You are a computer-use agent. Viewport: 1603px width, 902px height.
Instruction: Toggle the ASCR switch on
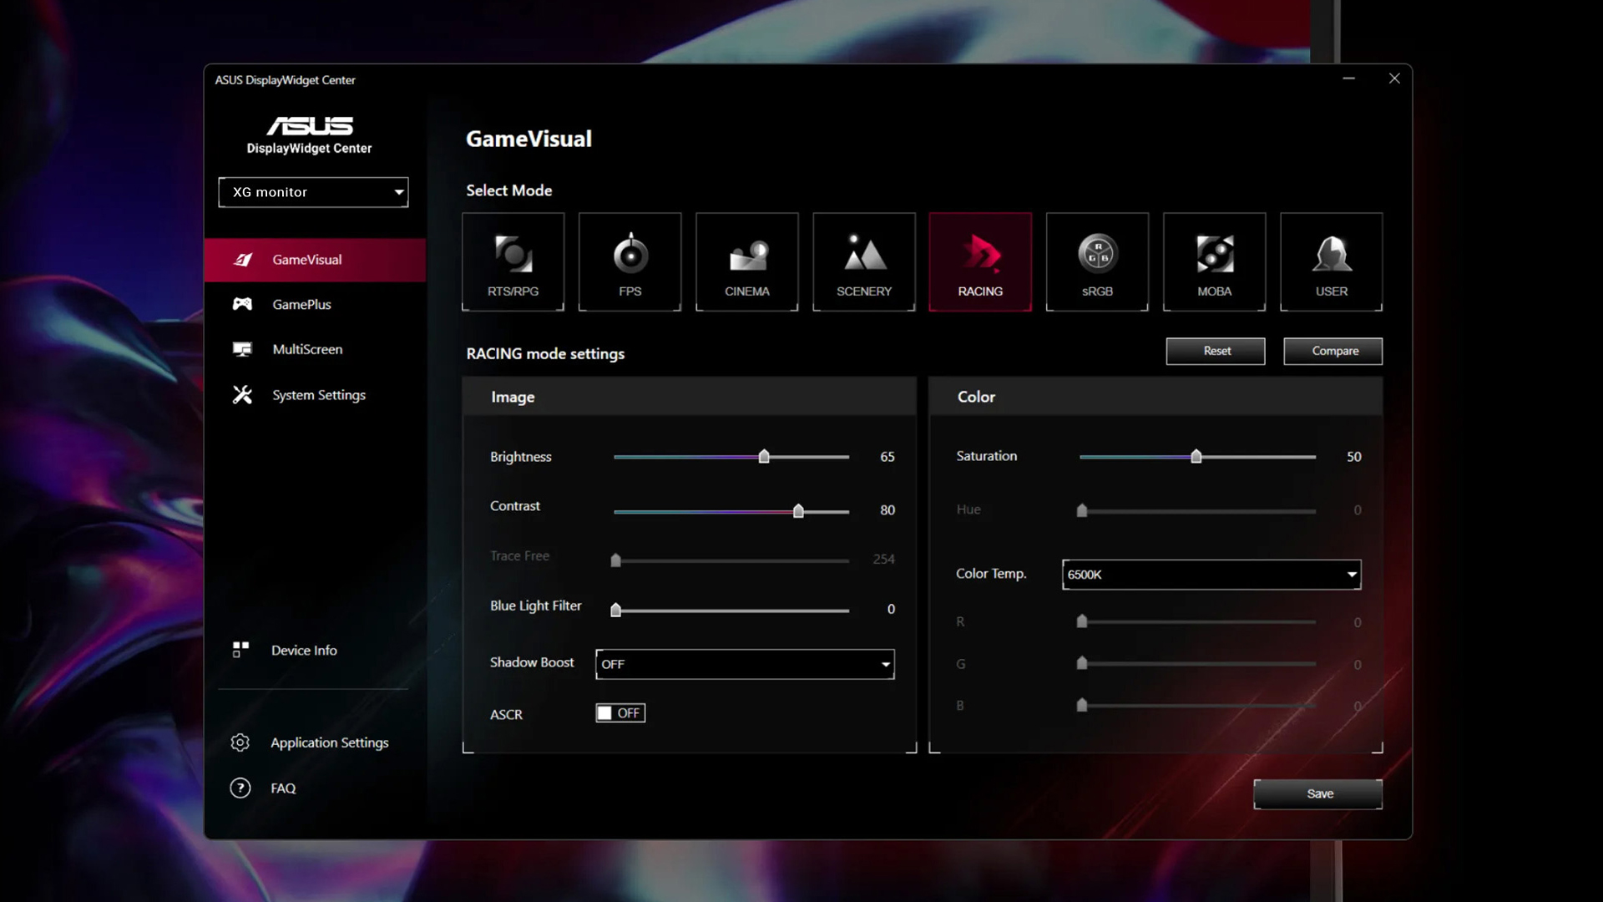pos(619,712)
